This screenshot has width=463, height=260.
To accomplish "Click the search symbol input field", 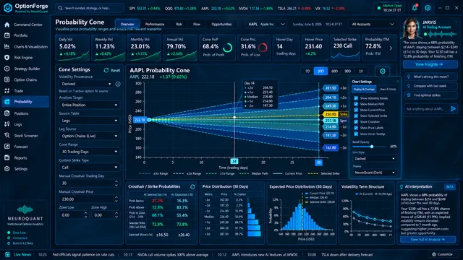I will coord(90,8).
